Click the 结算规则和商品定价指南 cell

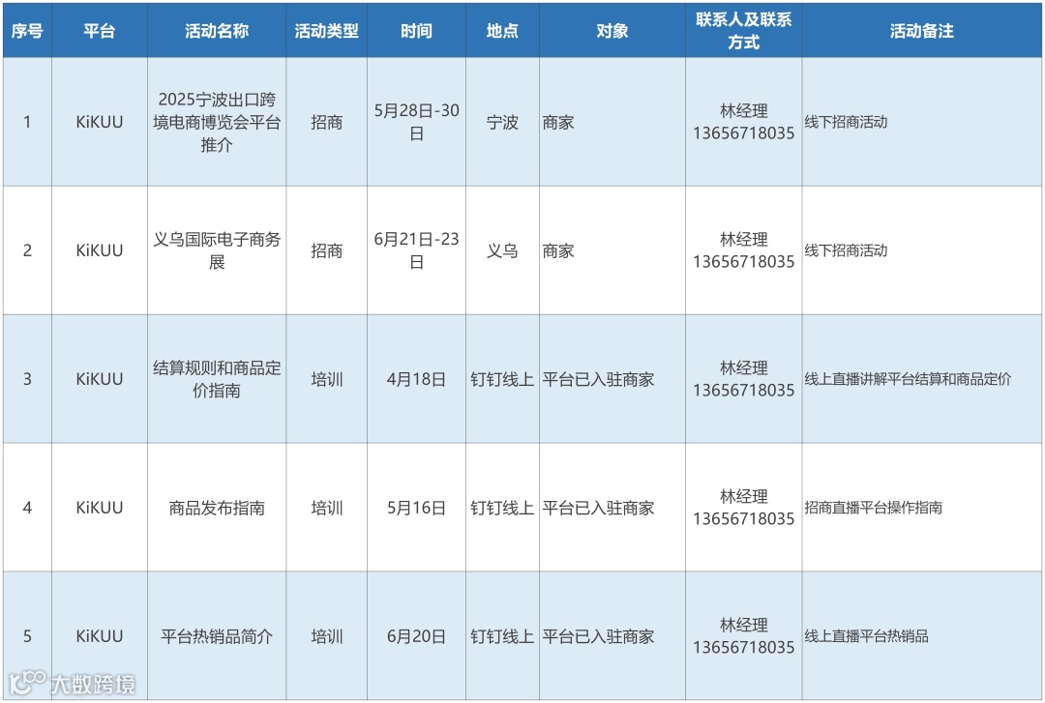(x=217, y=379)
